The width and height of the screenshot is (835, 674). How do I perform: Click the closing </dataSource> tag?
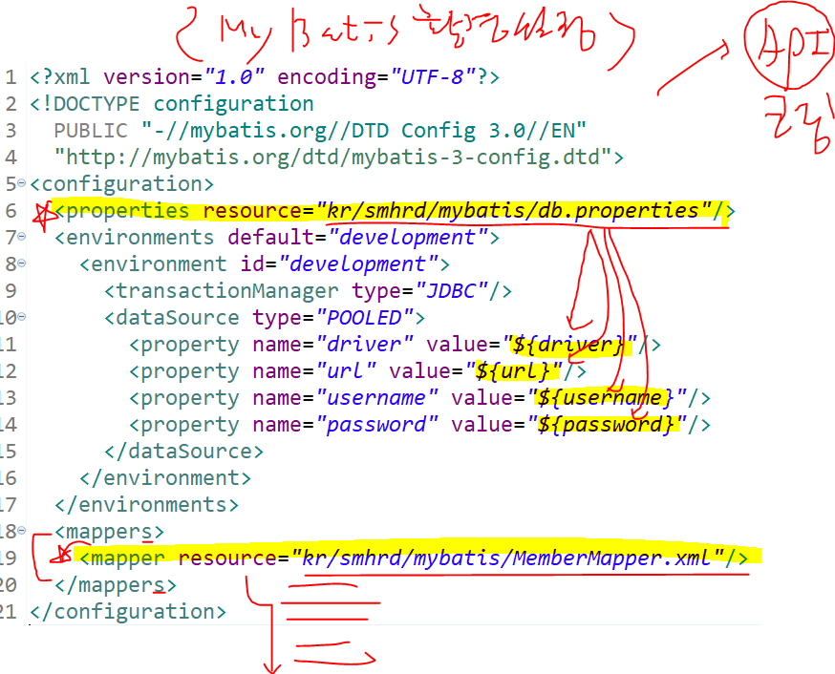pyautogui.click(x=183, y=452)
